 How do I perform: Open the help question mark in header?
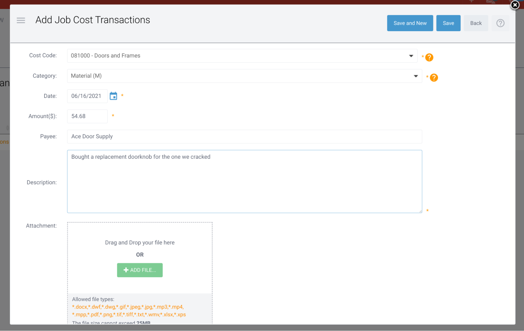(500, 23)
